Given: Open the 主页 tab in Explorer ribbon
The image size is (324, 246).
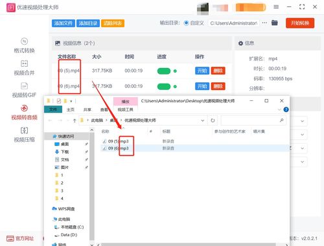Looking at the screenshot, I should tap(71, 109).
